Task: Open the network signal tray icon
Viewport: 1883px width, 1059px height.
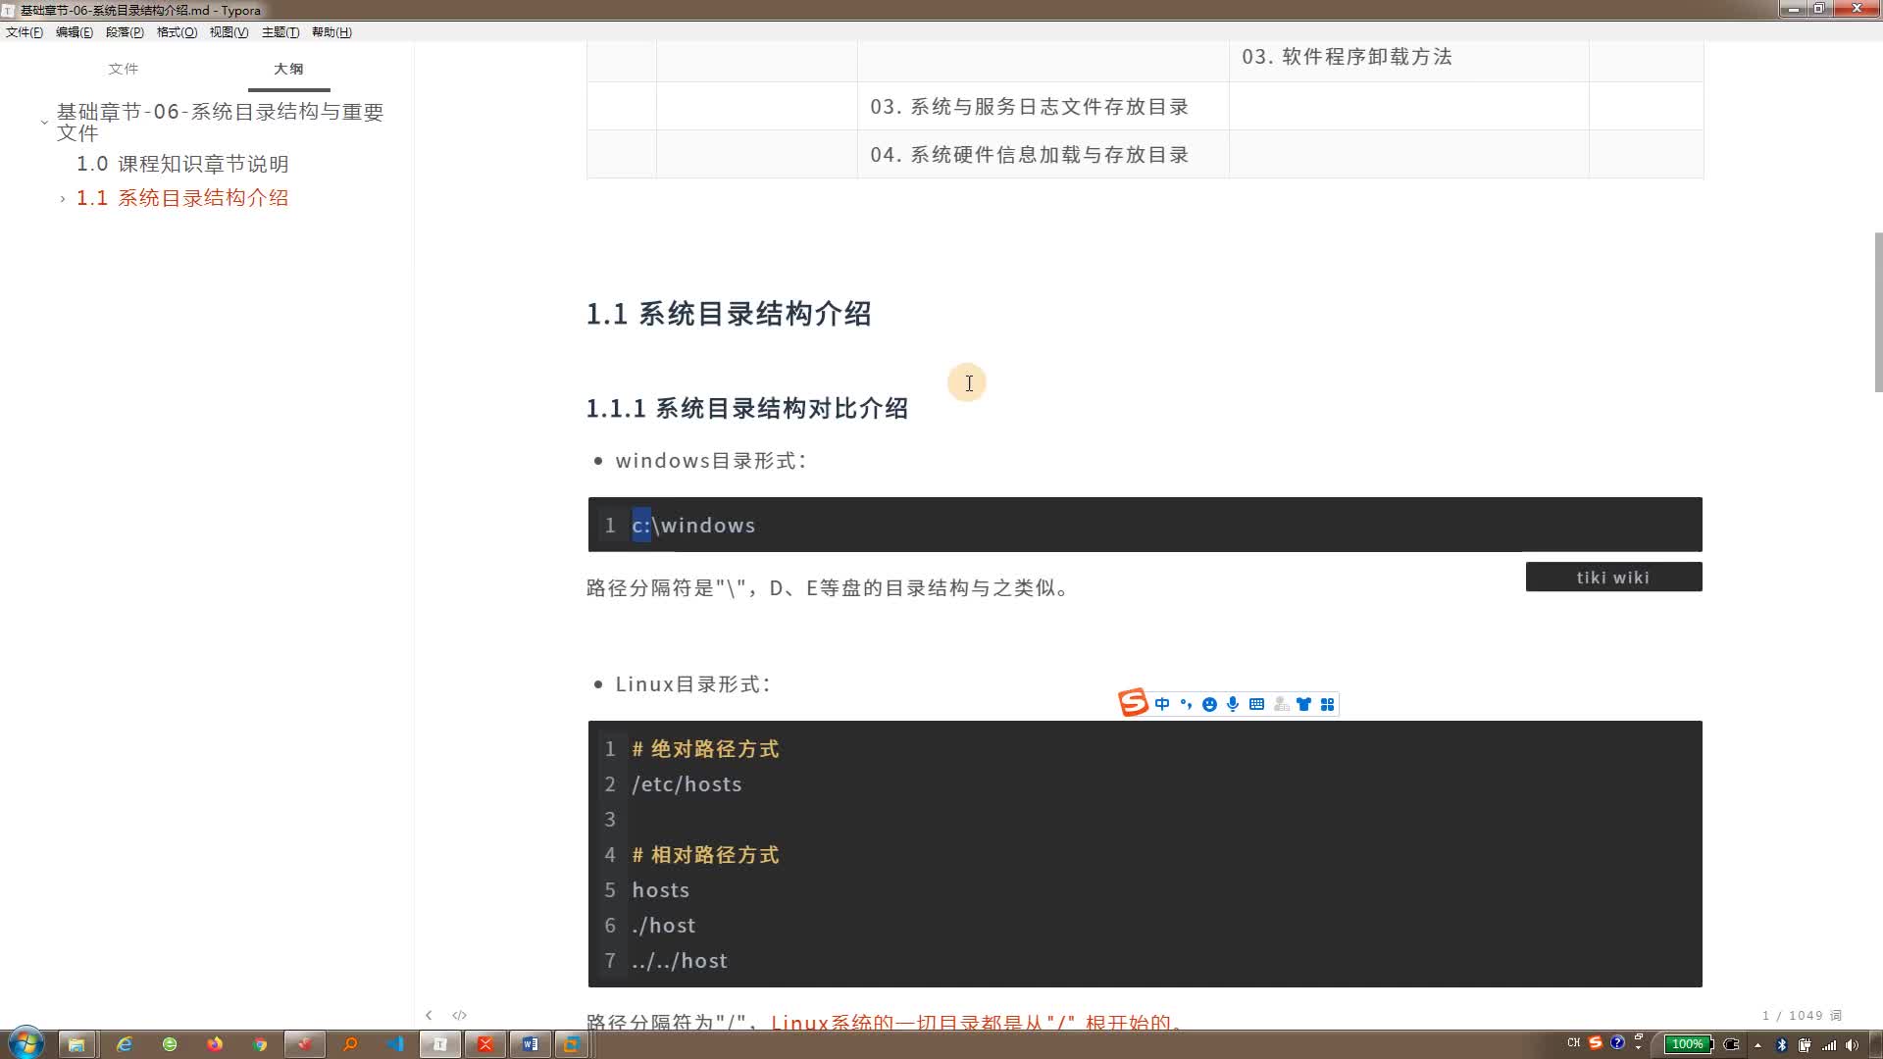Action: [x=1829, y=1045]
